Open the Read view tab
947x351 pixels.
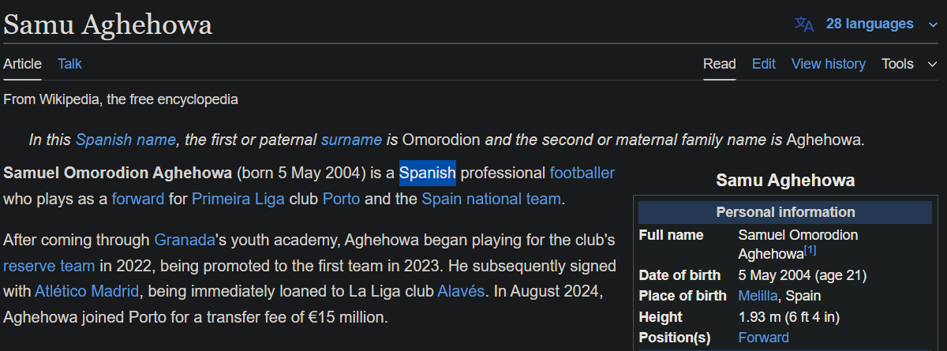tap(720, 64)
